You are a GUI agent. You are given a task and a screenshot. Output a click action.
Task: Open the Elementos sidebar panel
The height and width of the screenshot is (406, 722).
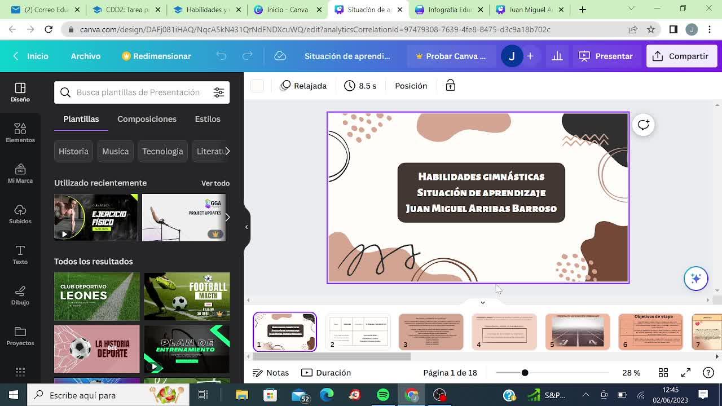pos(20,133)
